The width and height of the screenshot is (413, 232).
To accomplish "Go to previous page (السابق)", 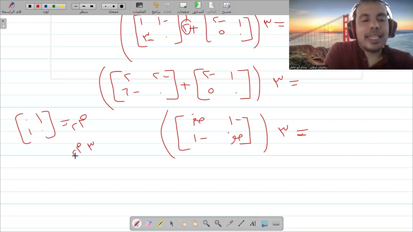I will (198, 8).
